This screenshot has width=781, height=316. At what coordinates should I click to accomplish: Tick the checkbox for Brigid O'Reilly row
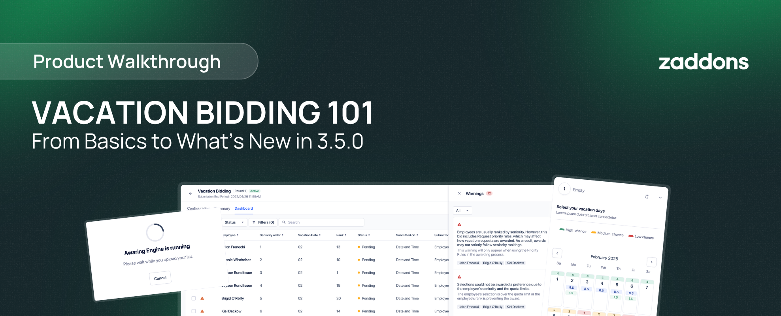tap(194, 298)
